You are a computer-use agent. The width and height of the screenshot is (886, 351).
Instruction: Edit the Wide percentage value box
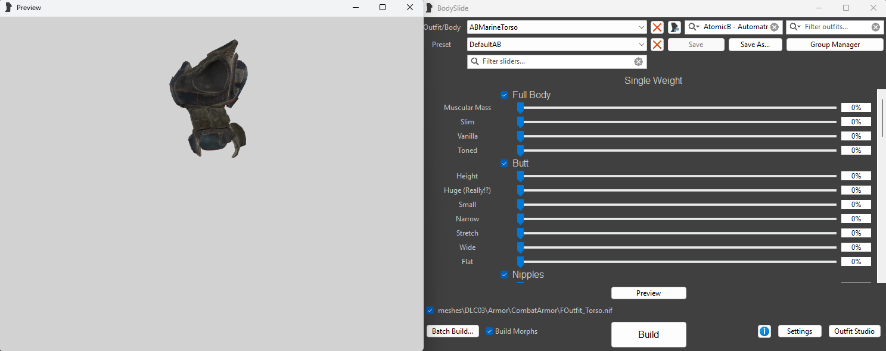click(856, 247)
